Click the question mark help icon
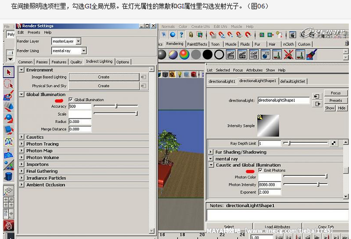The image size is (351, 239). (x=181, y=35)
